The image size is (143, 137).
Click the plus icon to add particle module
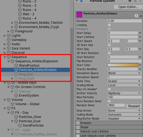click(x=141, y=16)
